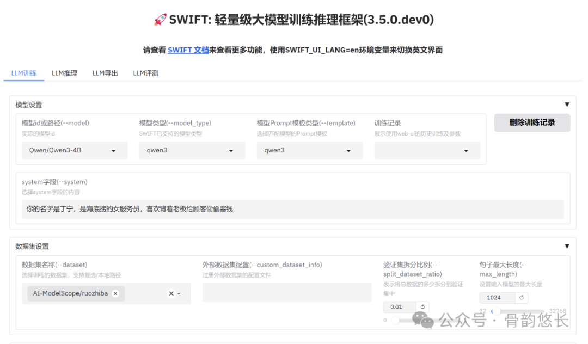Collapse the 模型设置 section
Screen dimensions: 588x344
coord(567,105)
